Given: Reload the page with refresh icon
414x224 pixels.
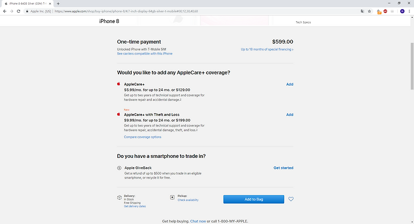Looking at the screenshot, I should tap(18, 11).
